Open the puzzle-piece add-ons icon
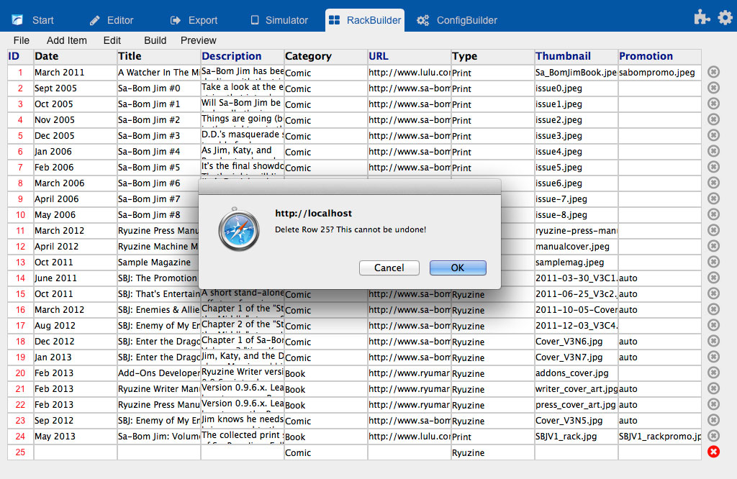 [702, 18]
